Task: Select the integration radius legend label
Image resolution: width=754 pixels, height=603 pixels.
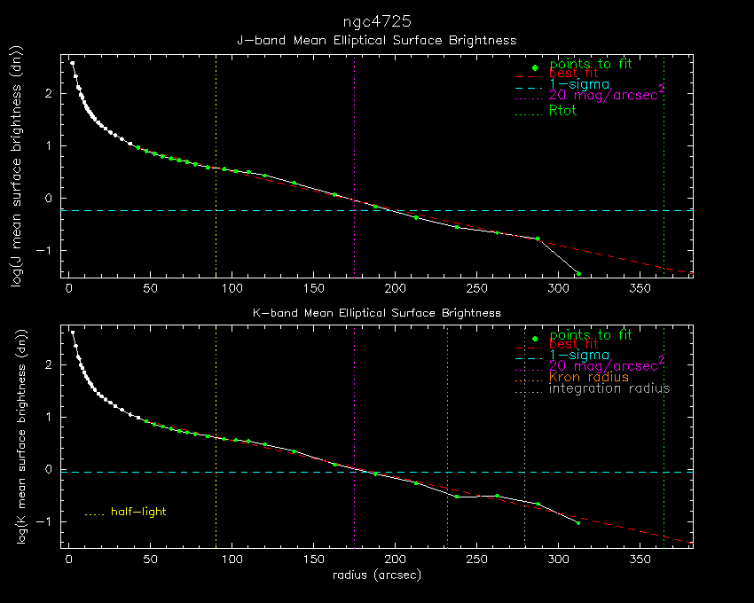Action: pyautogui.click(x=609, y=388)
